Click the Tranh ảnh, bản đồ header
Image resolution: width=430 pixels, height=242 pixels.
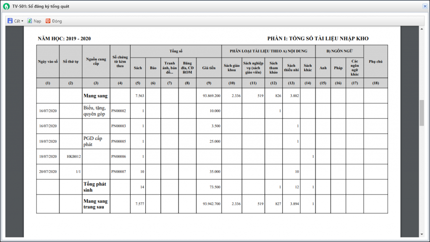[170, 68]
